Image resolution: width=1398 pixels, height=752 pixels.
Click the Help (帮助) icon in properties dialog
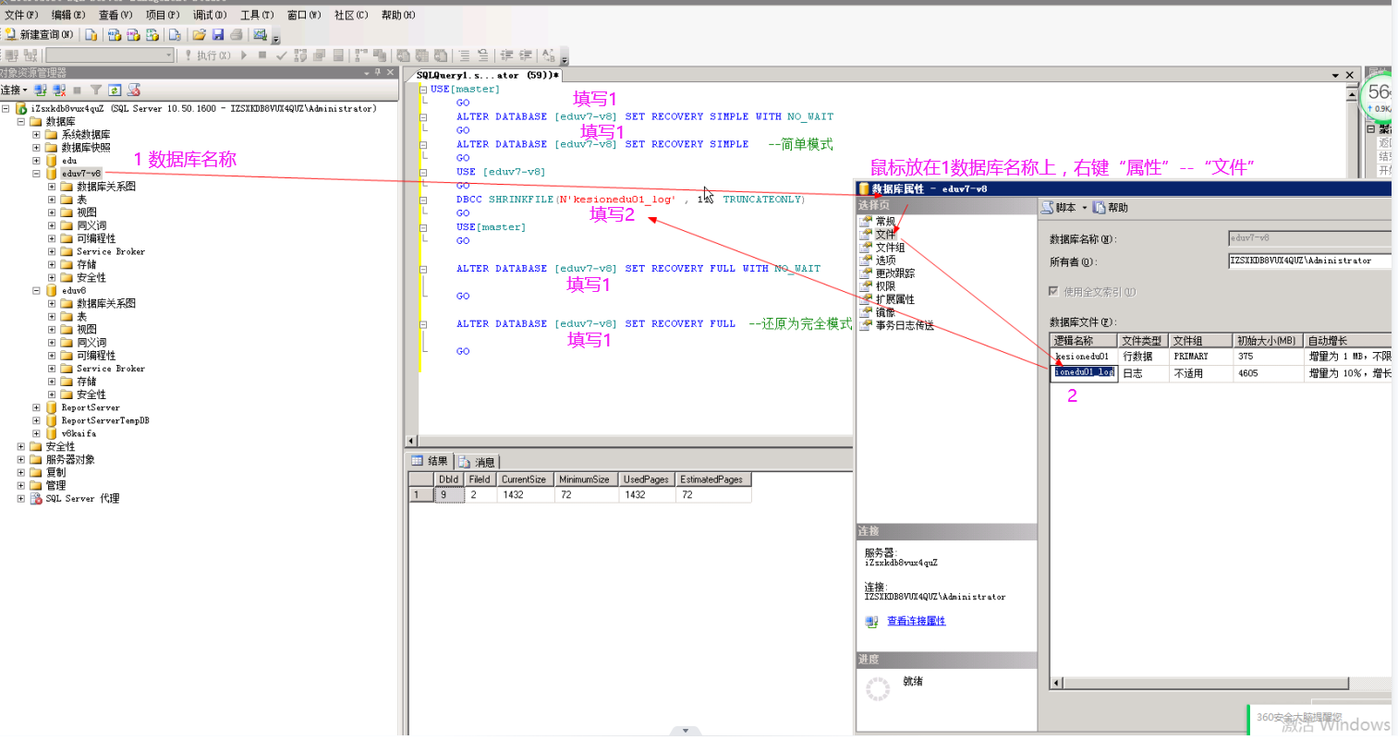tap(1100, 208)
